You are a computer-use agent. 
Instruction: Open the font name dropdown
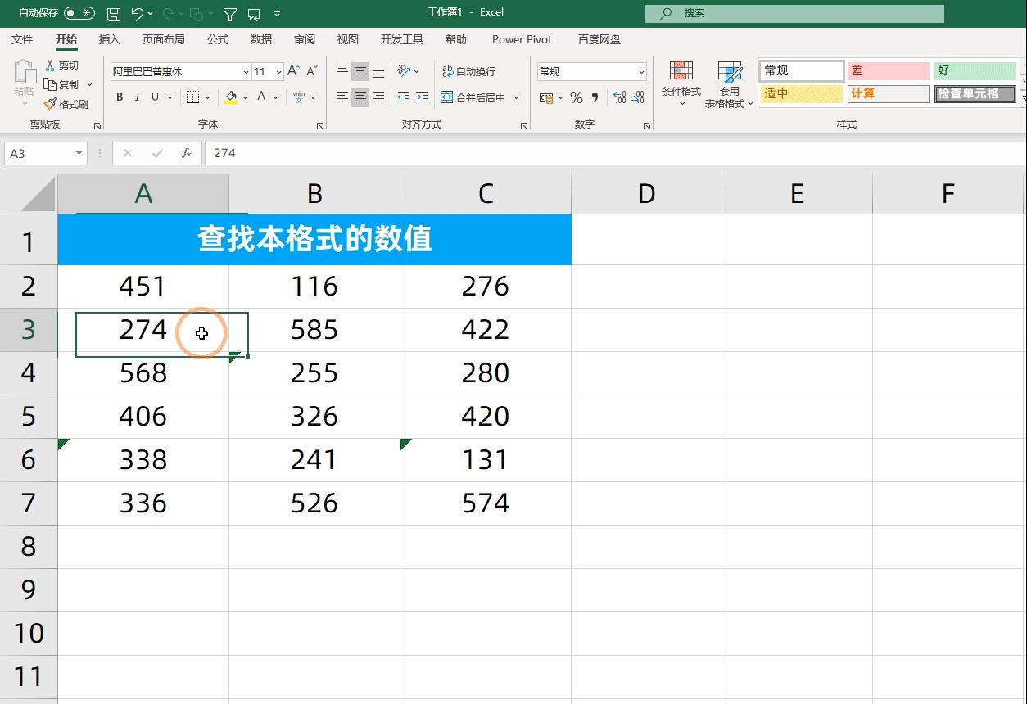coord(245,72)
